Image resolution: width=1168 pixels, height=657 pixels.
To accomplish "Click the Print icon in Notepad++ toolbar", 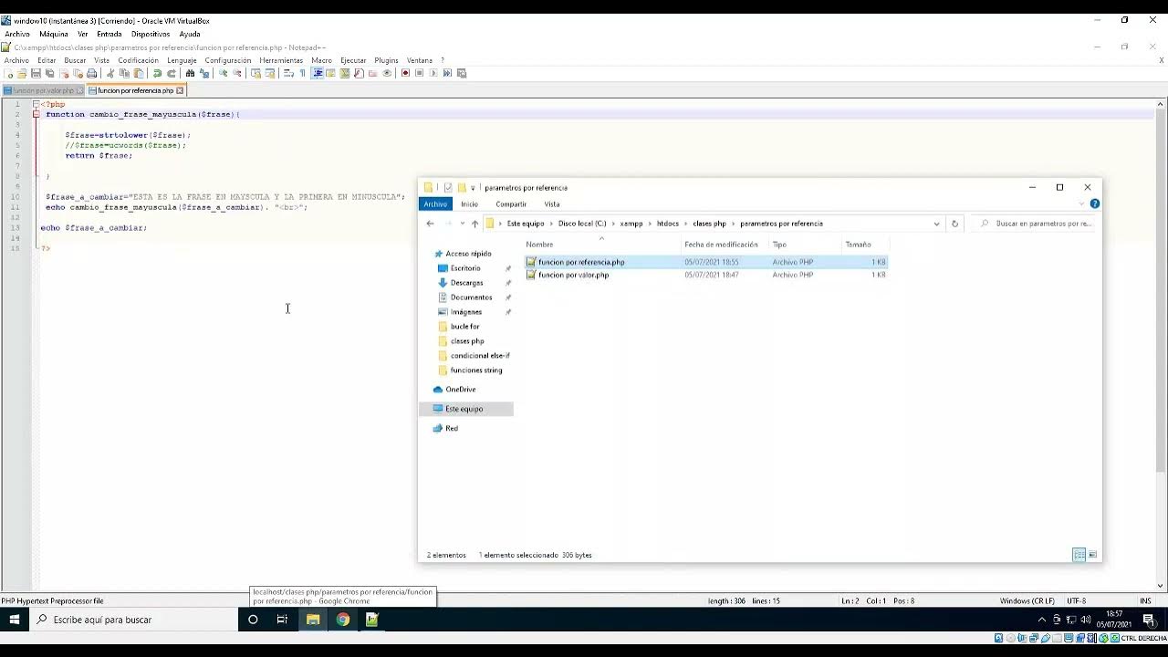I will (x=91, y=73).
